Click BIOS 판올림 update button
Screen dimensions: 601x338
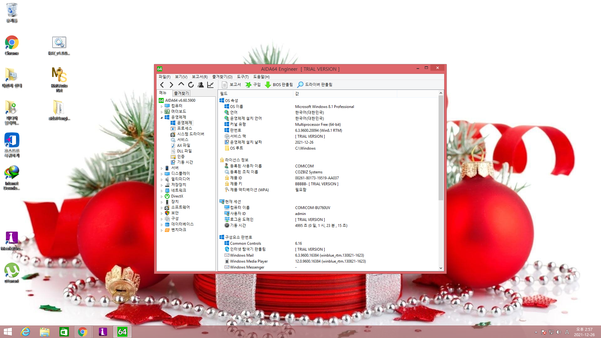click(x=279, y=84)
